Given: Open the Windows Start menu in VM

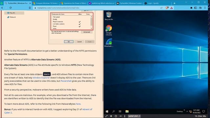Looking at the screenshot, I should [107, 111].
